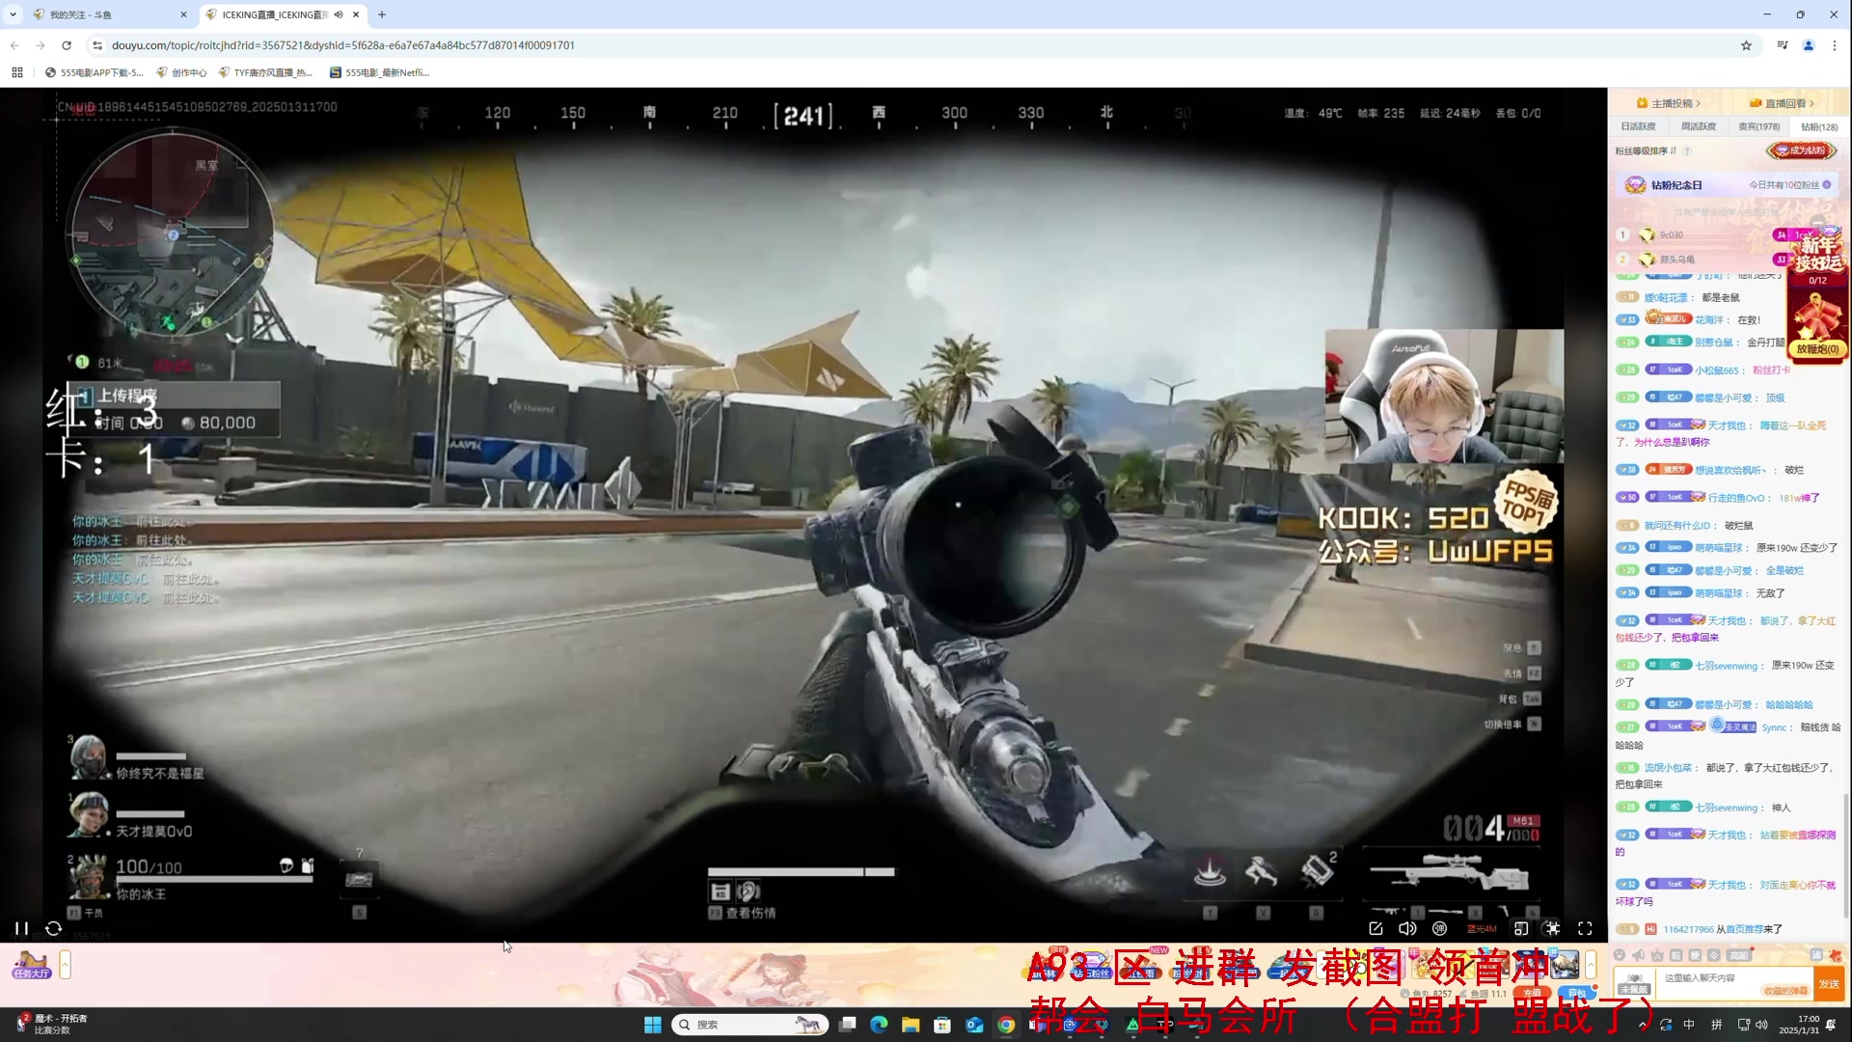
Task: Open the player's edit/feedback icon
Action: coord(1375,928)
